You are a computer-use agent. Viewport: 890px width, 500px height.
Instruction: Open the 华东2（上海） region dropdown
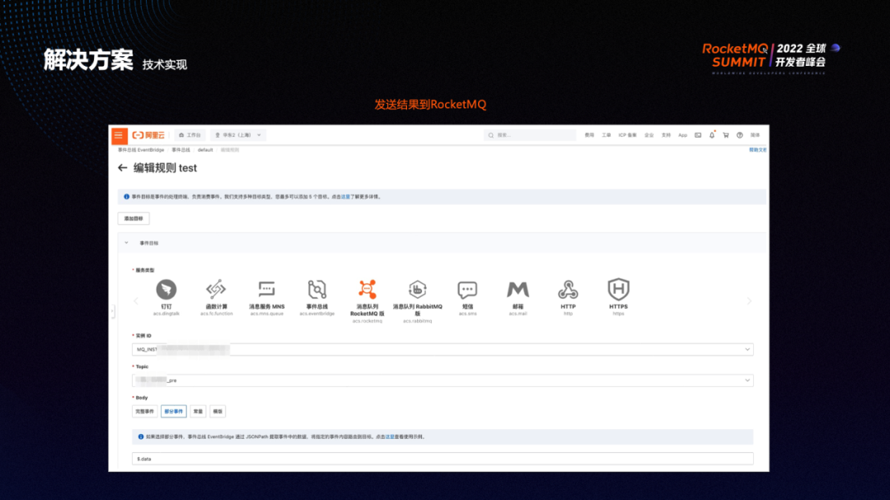click(x=238, y=135)
